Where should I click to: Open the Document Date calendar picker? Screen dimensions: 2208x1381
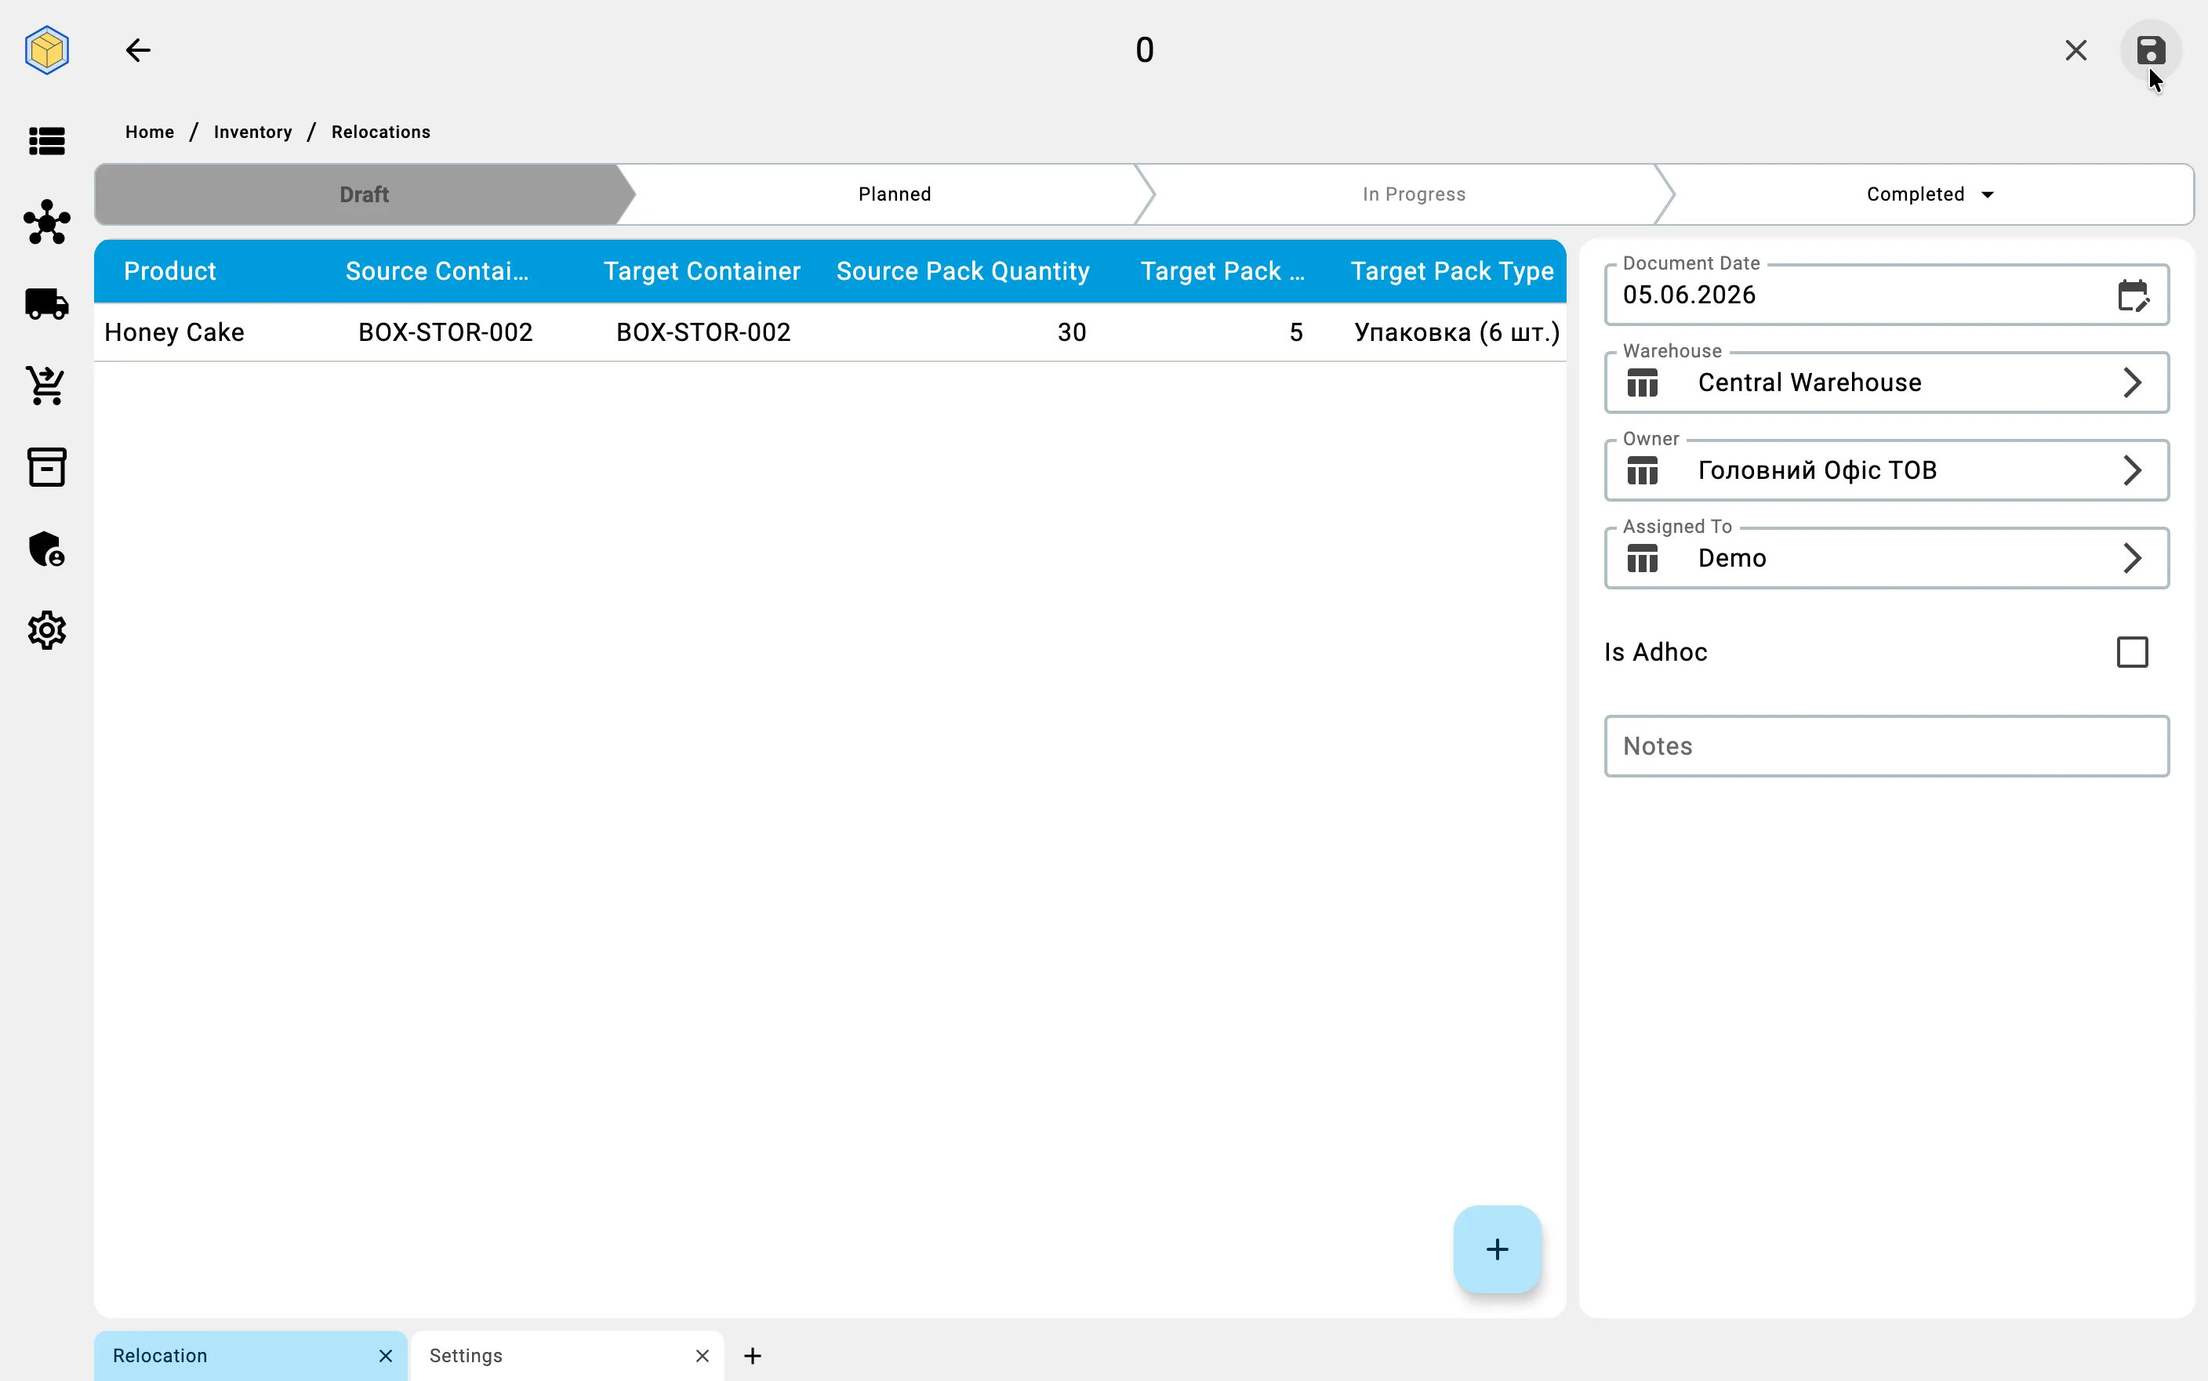point(2132,295)
